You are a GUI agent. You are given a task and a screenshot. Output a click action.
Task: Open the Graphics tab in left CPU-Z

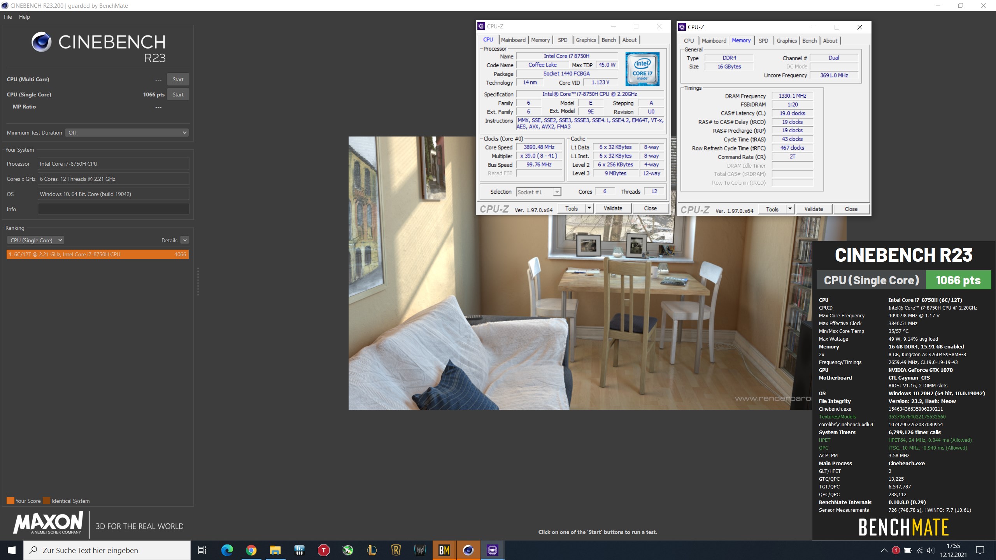coord(586,40)
